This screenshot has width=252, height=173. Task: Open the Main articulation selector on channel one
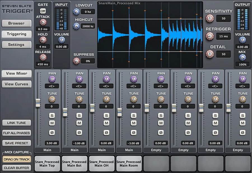coord(47,150)
